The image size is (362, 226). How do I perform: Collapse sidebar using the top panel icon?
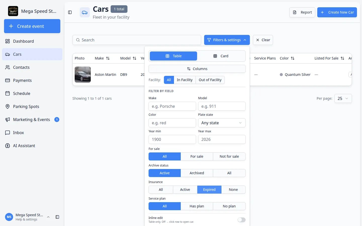pyautogui.click(x=70, y=12)
